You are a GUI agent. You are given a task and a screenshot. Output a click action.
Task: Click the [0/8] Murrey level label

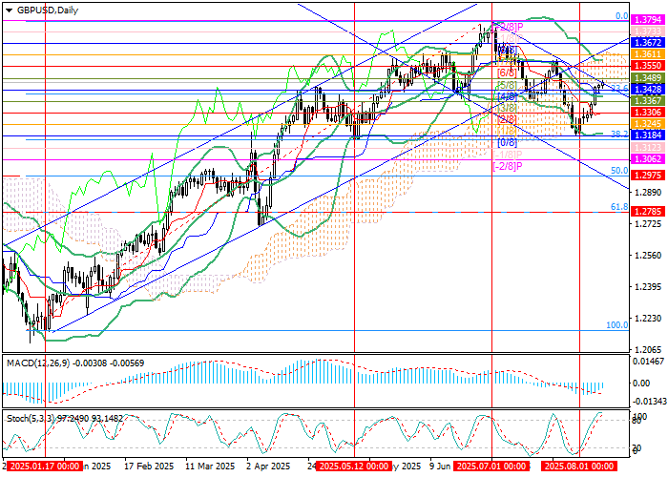(507, 142)
